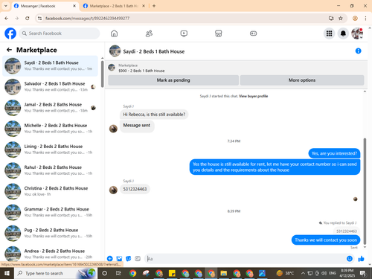Open the Chrome profile avatar button
372x279 pixels.
355,19
